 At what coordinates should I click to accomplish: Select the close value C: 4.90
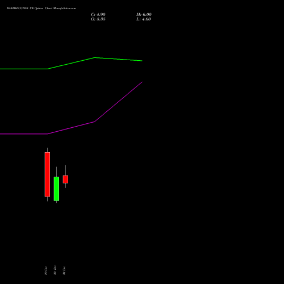[x=98, y=15]
